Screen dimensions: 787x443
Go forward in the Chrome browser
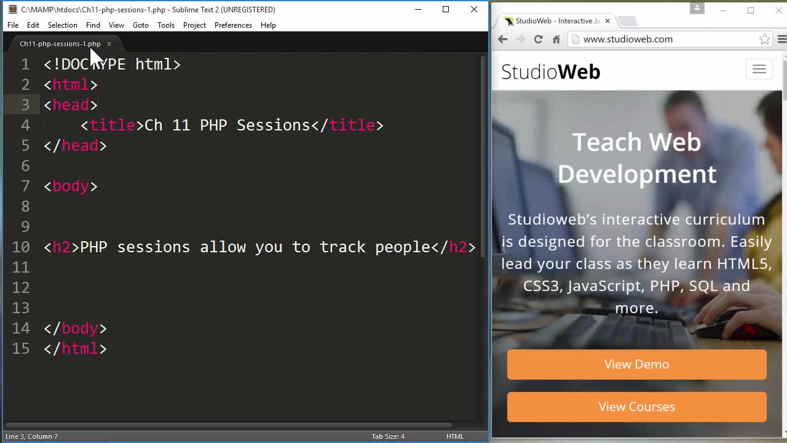[x=520, y=39]
